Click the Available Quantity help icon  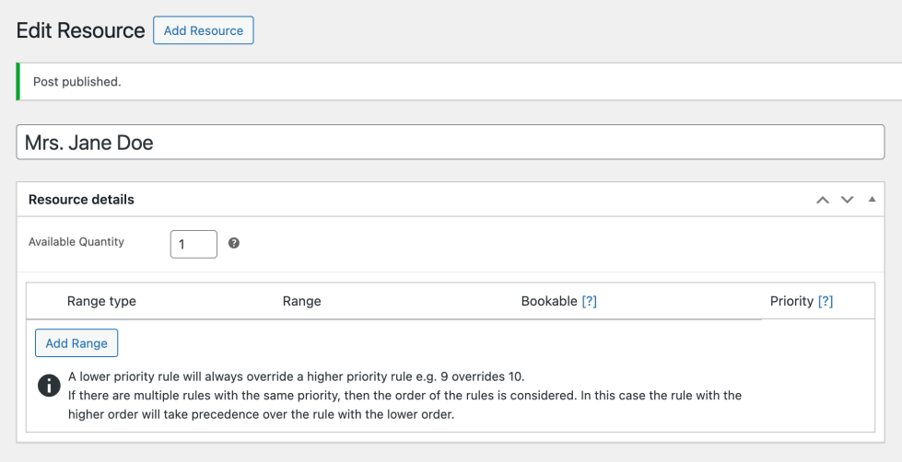tap(234, 244)
